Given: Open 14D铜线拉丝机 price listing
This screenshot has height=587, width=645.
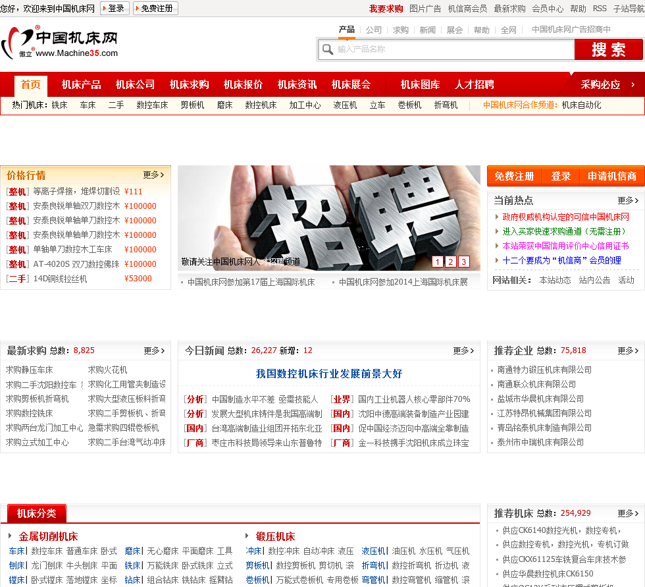Looking at the screenshot, I should pos(60,279).
